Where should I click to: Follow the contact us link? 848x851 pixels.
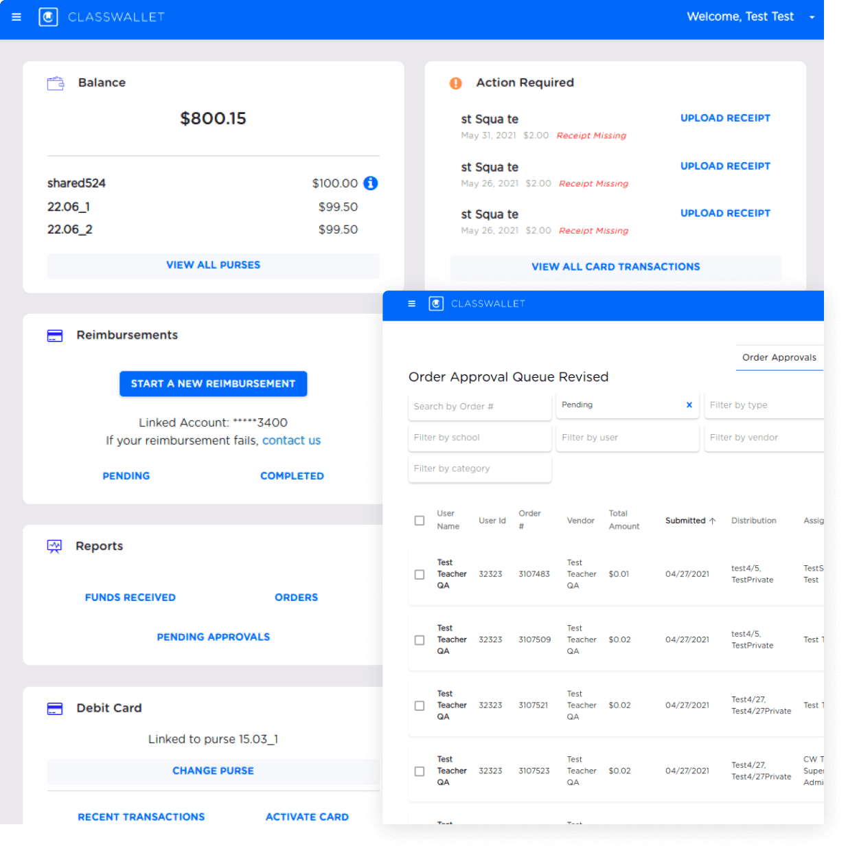pos(291,440)
